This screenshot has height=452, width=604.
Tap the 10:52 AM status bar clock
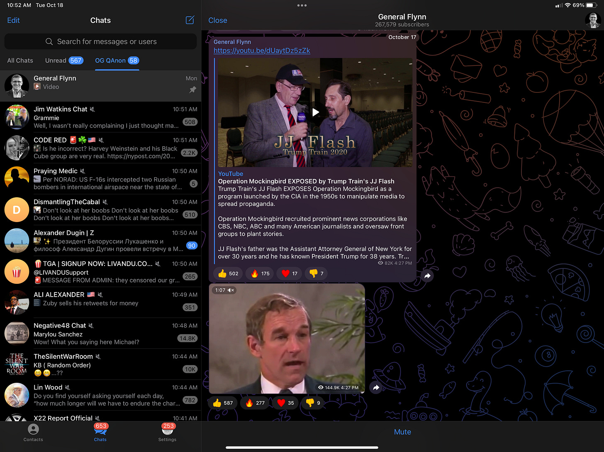point(19,5)
